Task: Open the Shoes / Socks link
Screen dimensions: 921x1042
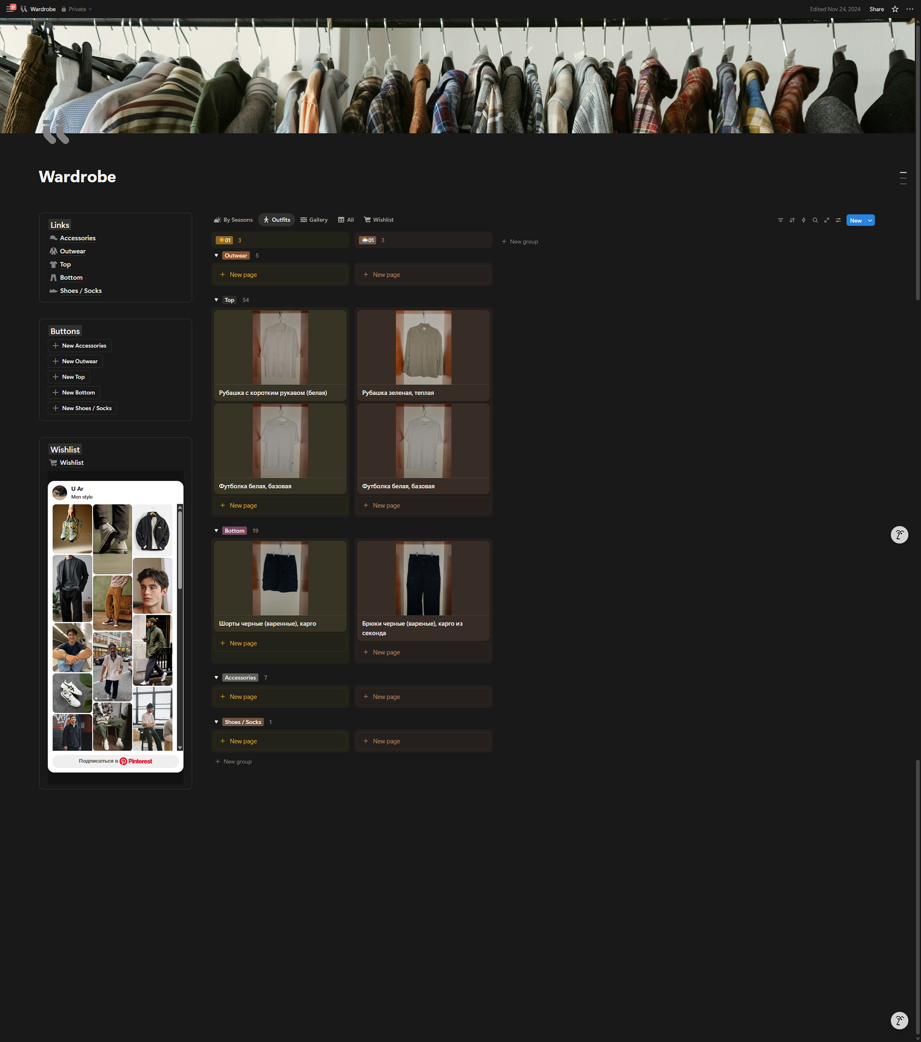Action: (x=81, y=291)
